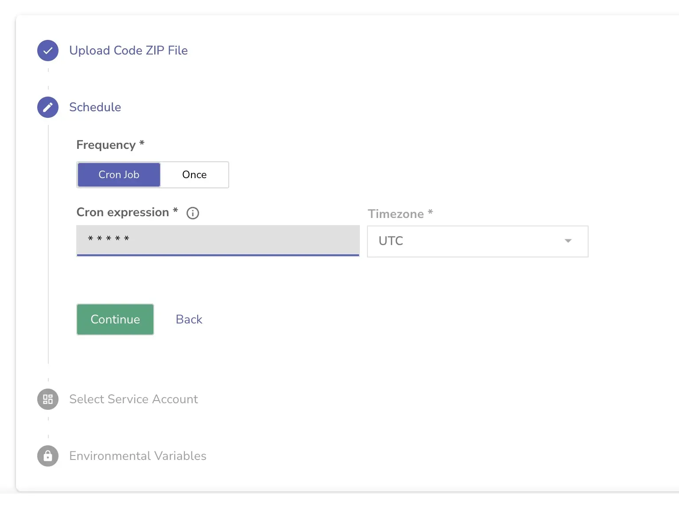Click the pencil icon beside Schedule
Screen dimensions: 679x506
(48, 107)
